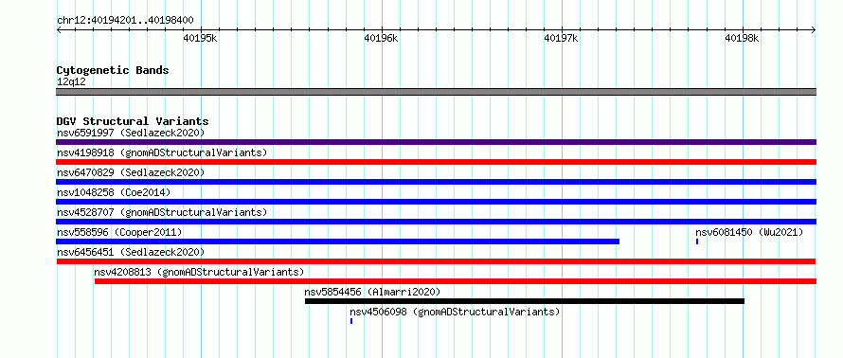
Task: Click the nsv5854456 (Almarri2020) label
Action: (x=372, y=292)
